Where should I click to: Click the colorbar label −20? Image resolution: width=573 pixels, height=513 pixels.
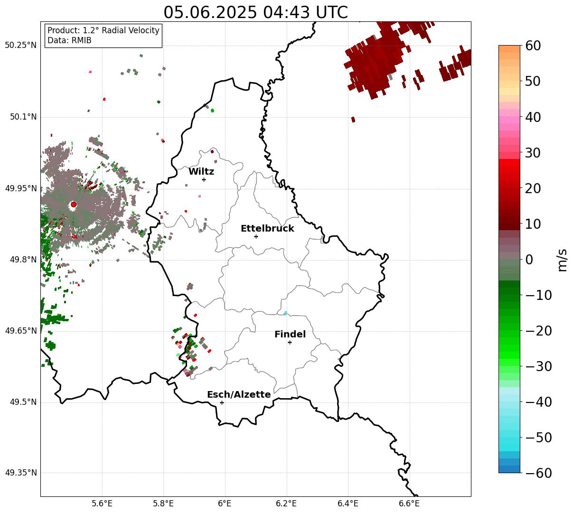(x=539, y=331)
